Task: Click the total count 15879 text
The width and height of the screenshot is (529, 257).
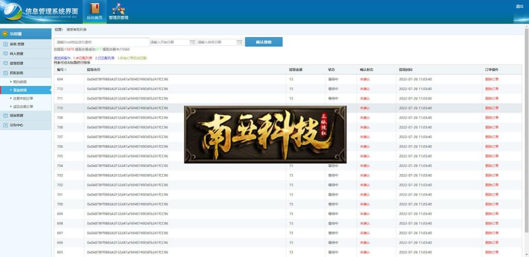Action: point(69,49)
